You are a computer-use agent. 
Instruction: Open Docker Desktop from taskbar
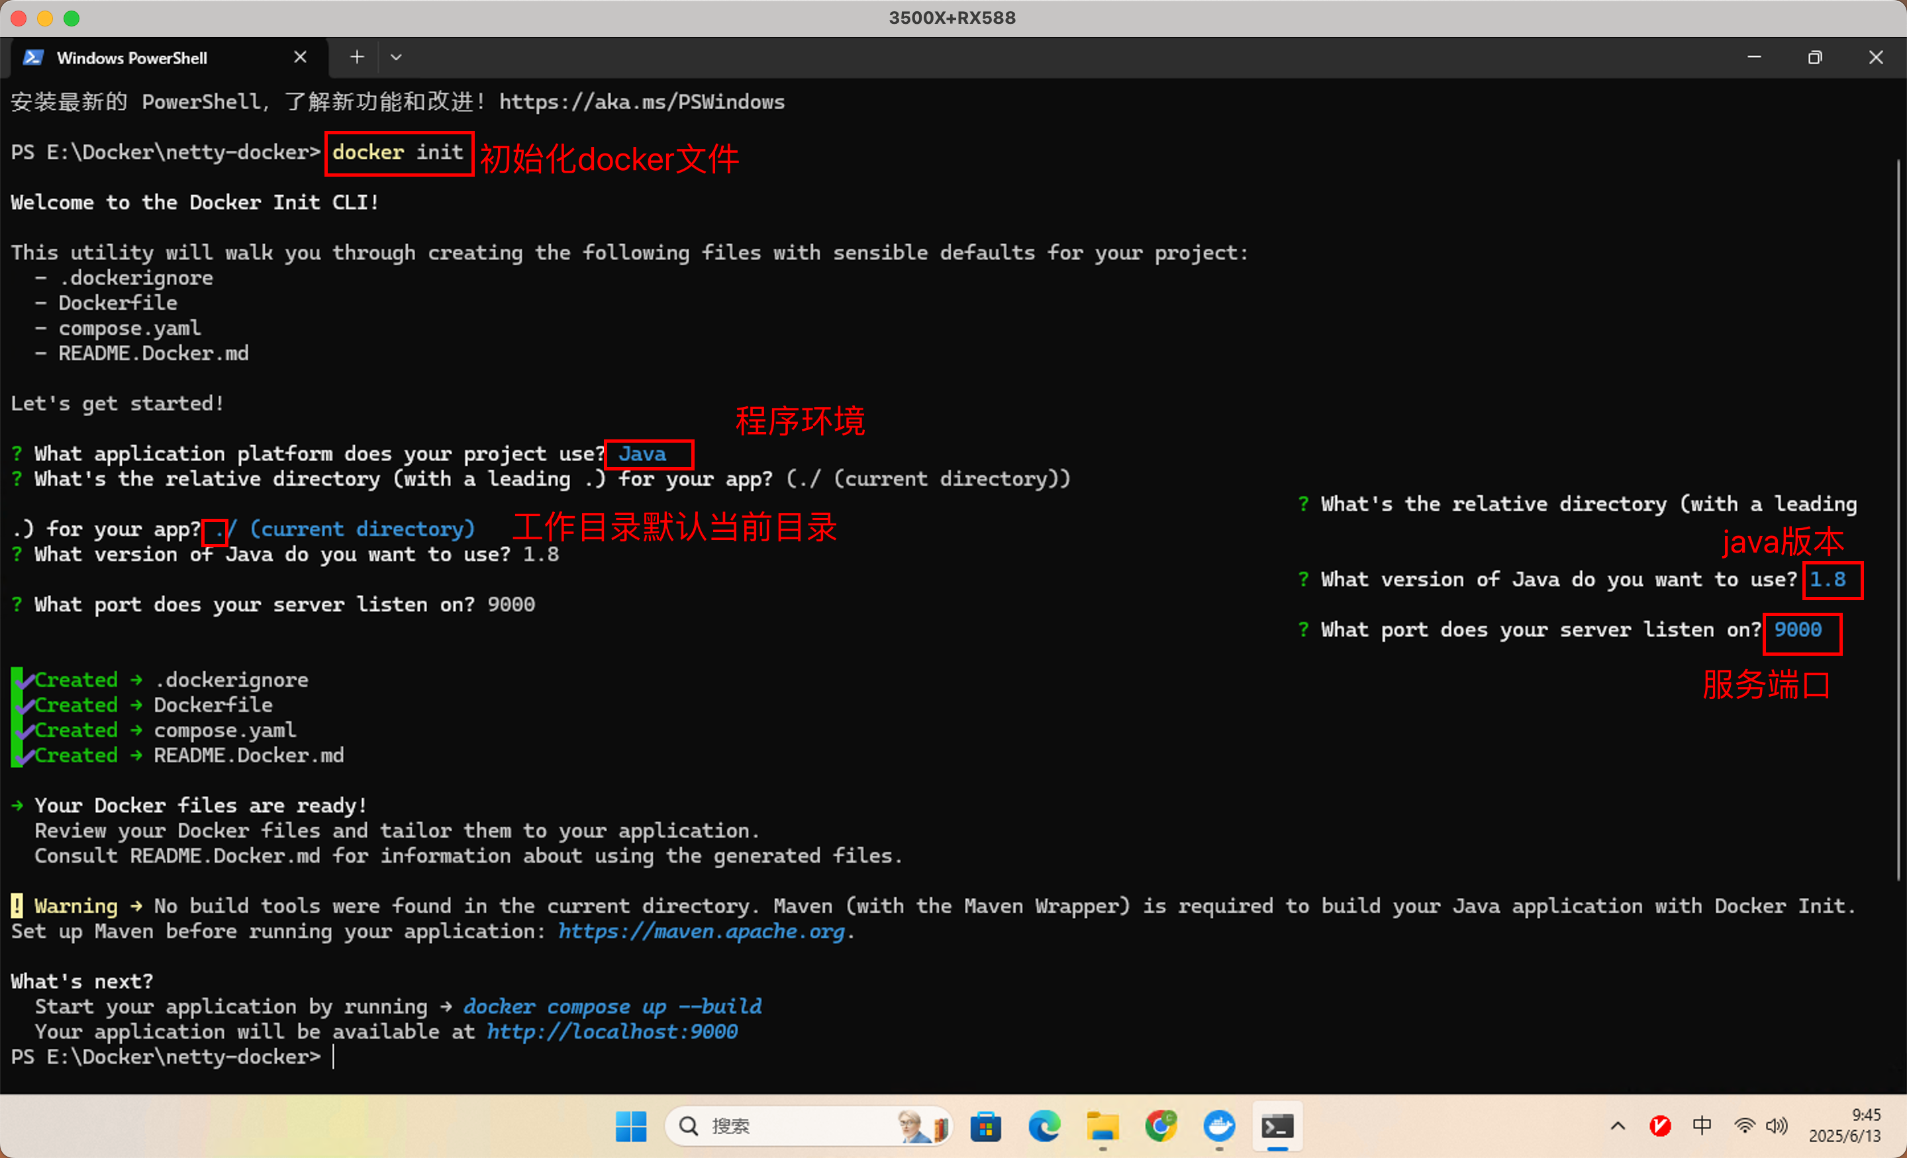1219,1126
